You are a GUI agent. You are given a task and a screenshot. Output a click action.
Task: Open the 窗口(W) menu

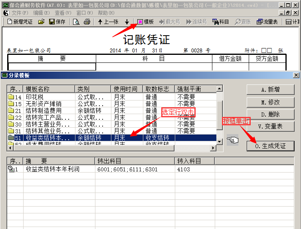pos(85,13)
